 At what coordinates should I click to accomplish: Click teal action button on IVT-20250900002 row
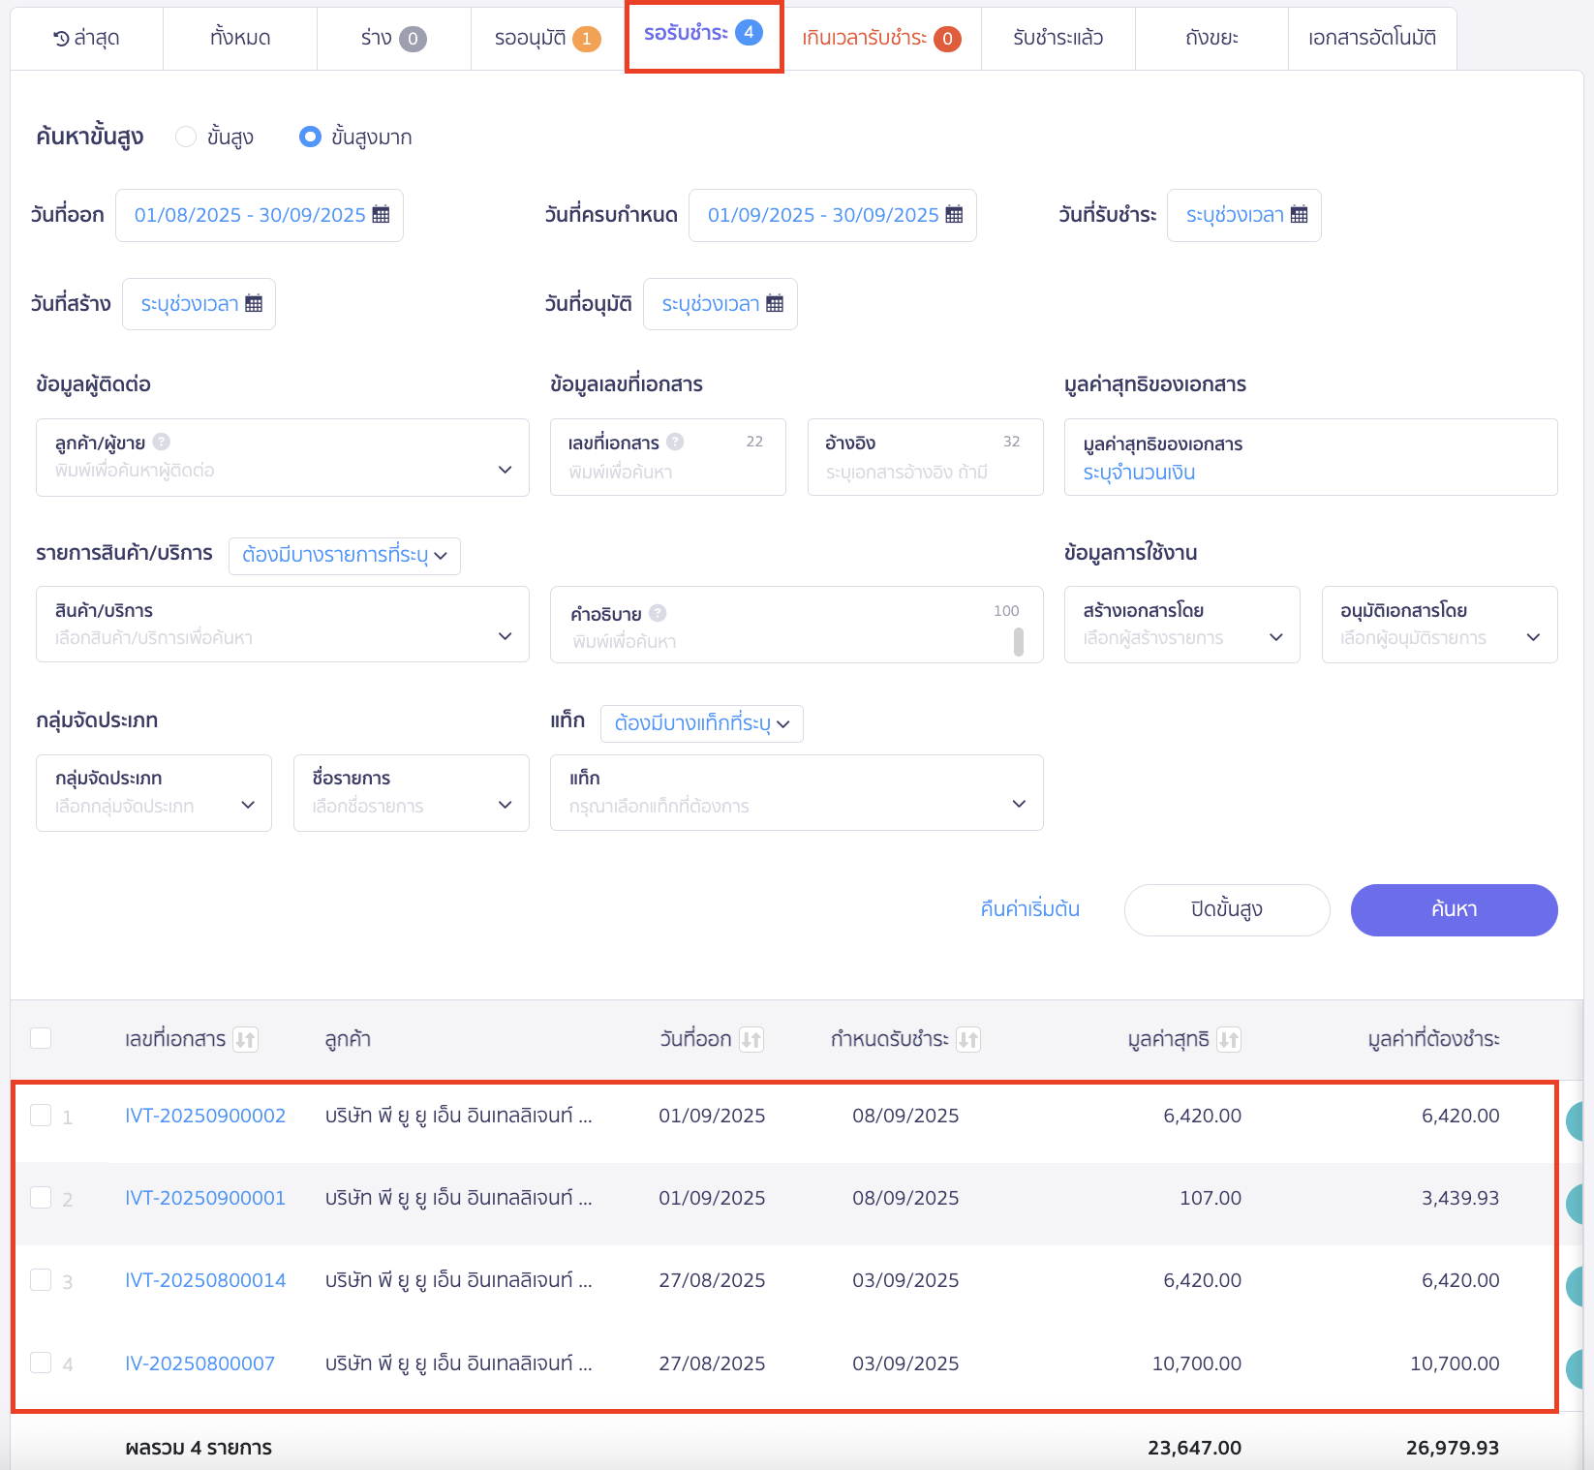1576,1121
